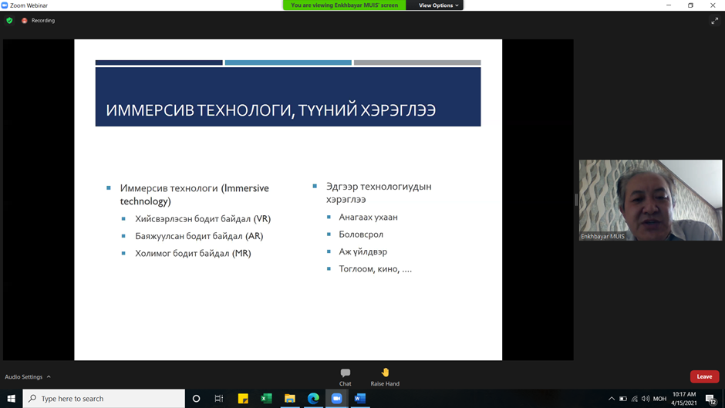Screen dimensions: 725x408
Task: Open the View Options dropdown
Action: point(438,5)
